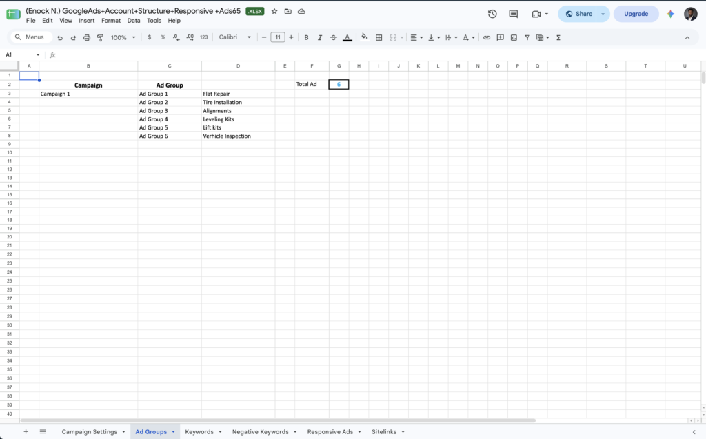Click the font size input field
Image resolution: width=706 pixels, height=439 pixels.
[x=278, y=37]
